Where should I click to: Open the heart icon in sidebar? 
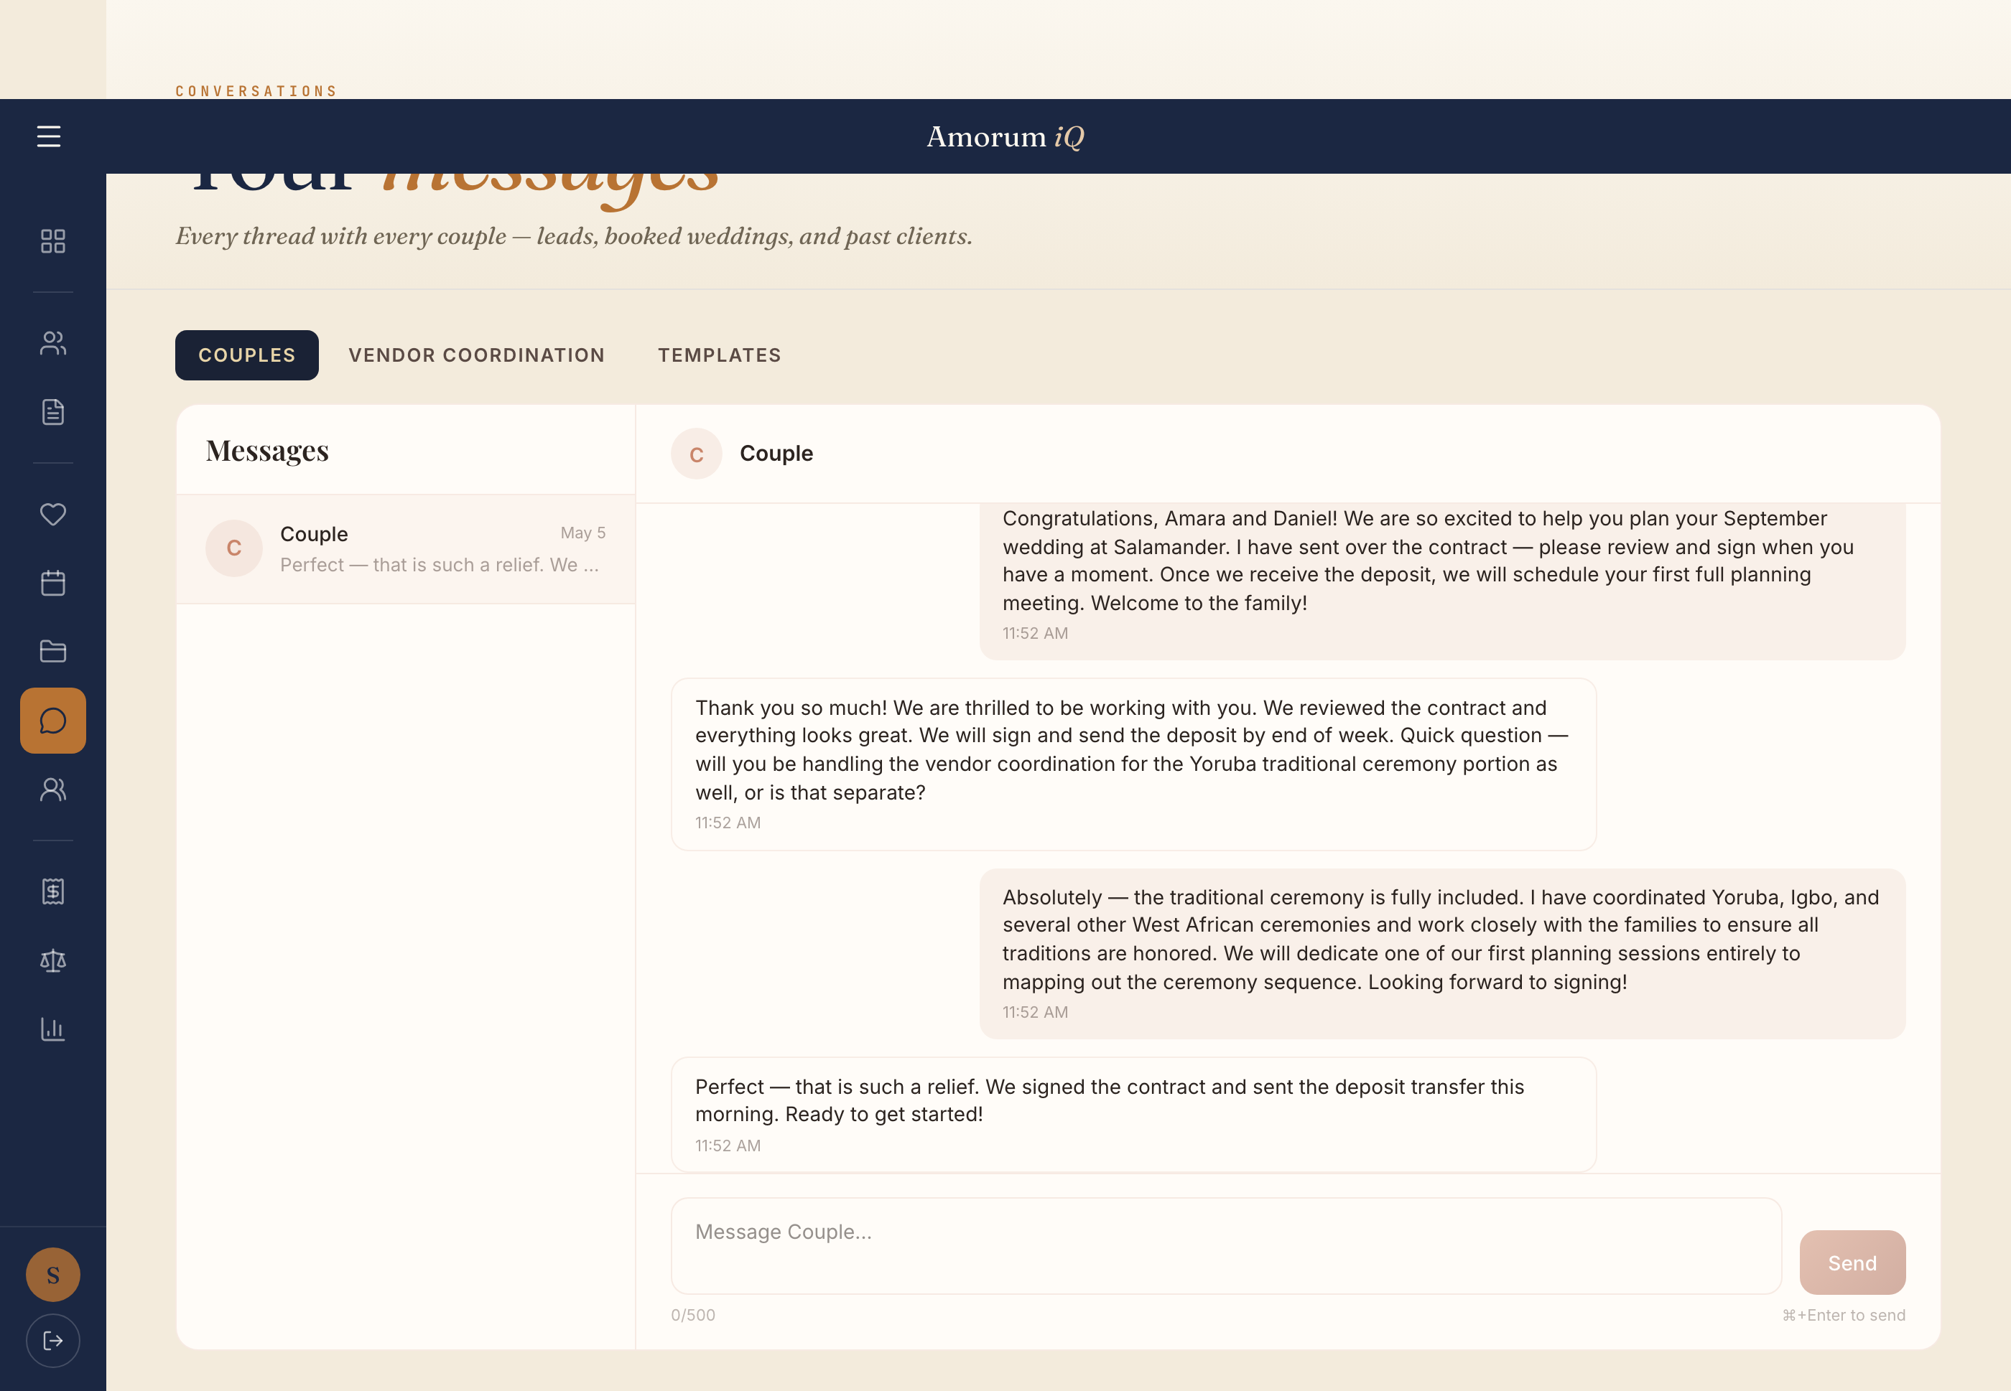53,514
